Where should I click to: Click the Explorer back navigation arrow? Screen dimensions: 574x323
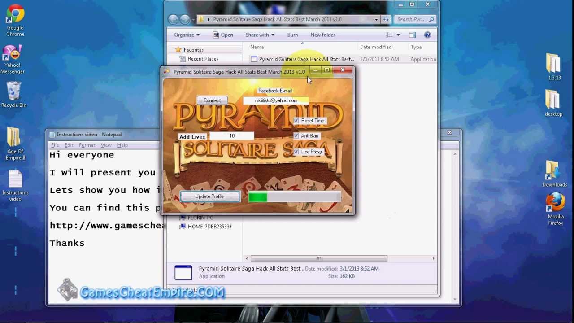(173, 19)
